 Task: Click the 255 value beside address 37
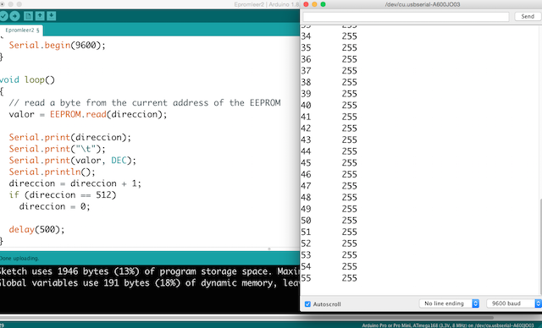tap(350, 71)
